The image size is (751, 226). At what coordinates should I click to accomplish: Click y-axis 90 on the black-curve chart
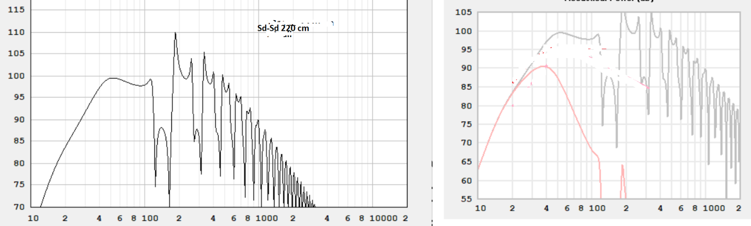pyautogui.click(x=19, y=119)
